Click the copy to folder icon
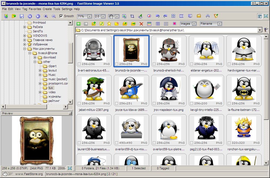 click(125, 24)
